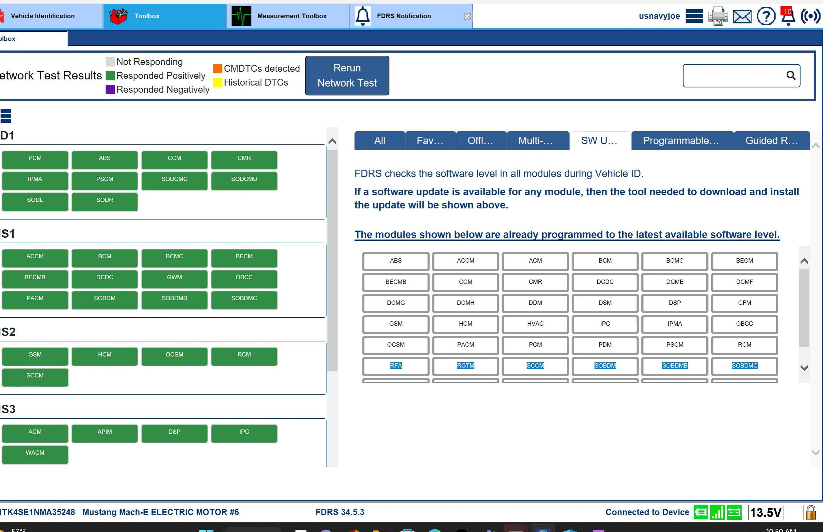Select the green HCM network module
823x532 pixels.
(x=105, y=356)
